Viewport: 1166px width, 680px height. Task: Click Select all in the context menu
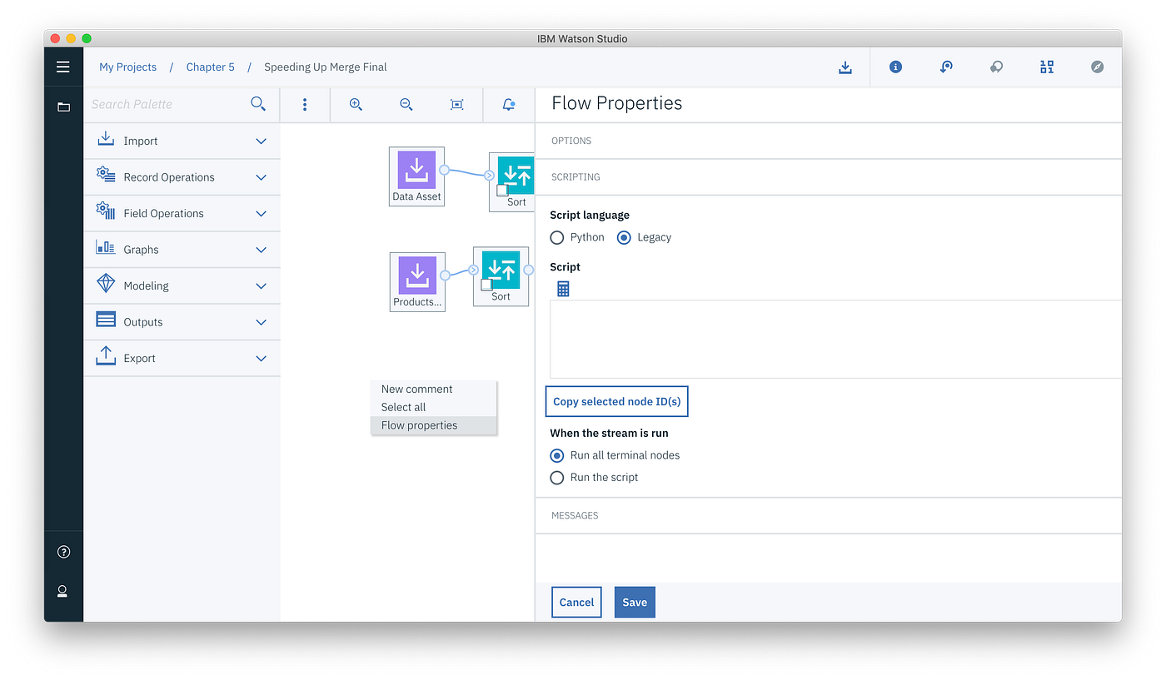pos(402,407)
